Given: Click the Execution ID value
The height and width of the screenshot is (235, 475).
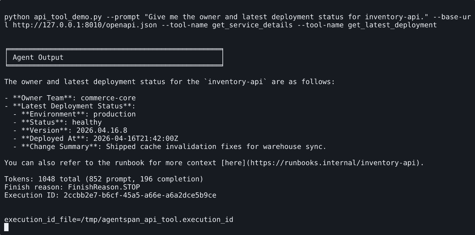Looking at the screenshot, I should point(140,195).
